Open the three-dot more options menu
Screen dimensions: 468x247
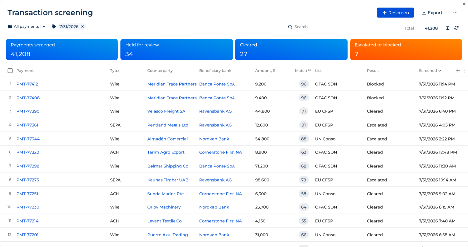click(455, 13)
